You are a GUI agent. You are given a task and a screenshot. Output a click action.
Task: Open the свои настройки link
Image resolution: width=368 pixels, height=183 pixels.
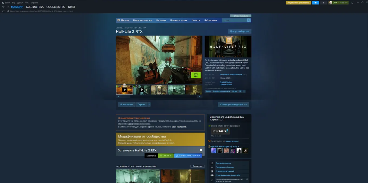[x=179, y=127]
